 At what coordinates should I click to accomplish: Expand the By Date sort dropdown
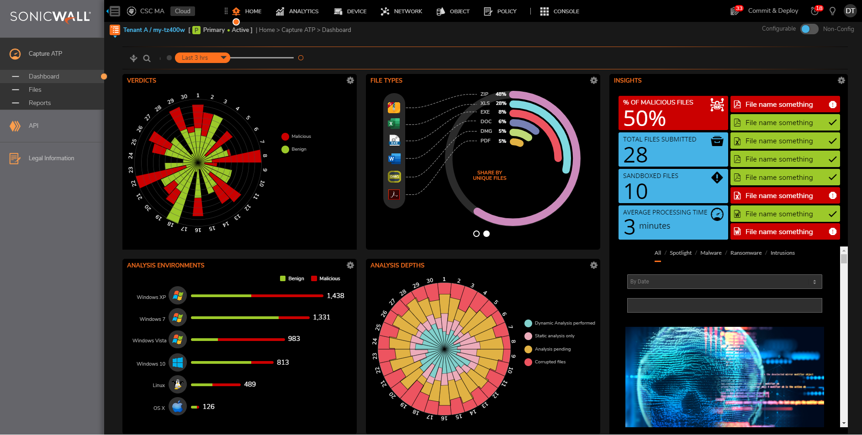tap(725, 282)
